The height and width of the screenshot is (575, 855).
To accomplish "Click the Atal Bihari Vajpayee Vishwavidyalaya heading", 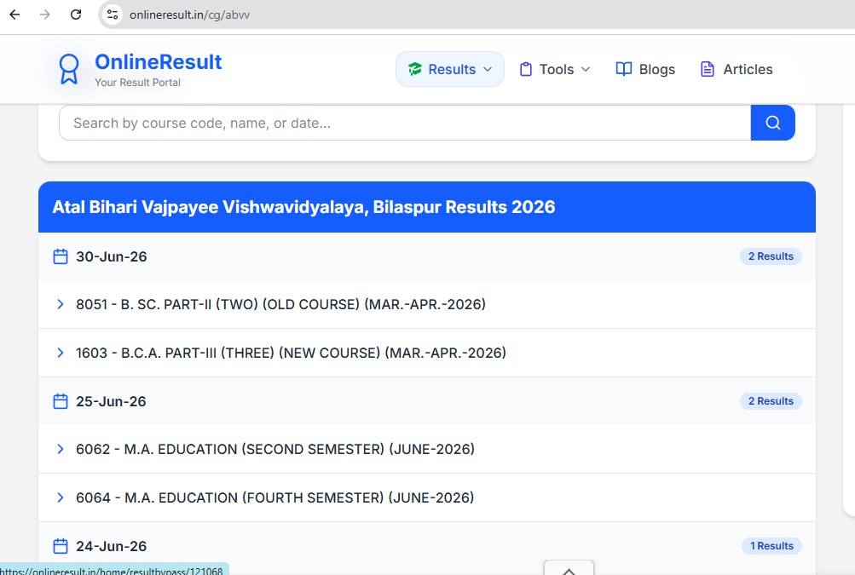I will coord(303,207).
